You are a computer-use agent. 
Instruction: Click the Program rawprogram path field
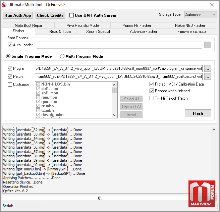[119, 68]
